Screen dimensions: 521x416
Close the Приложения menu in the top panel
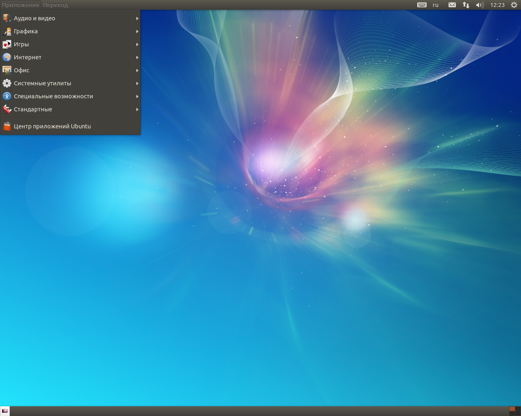tap(20, 5)
